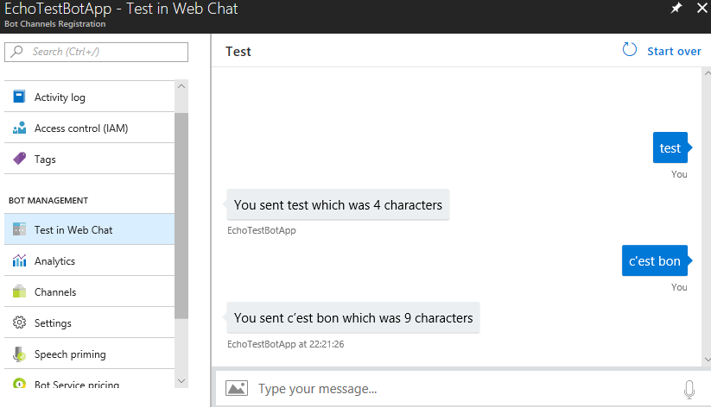The image size is (711, 407).
Task: Open the Channels page
Action: pyautogui.click(x=89, y=291)
